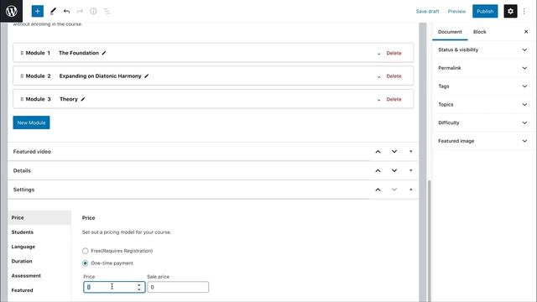Image resolution: width=537 pixels, height=302 pixels.
Task: Move Details panel down
Action: 394,170
